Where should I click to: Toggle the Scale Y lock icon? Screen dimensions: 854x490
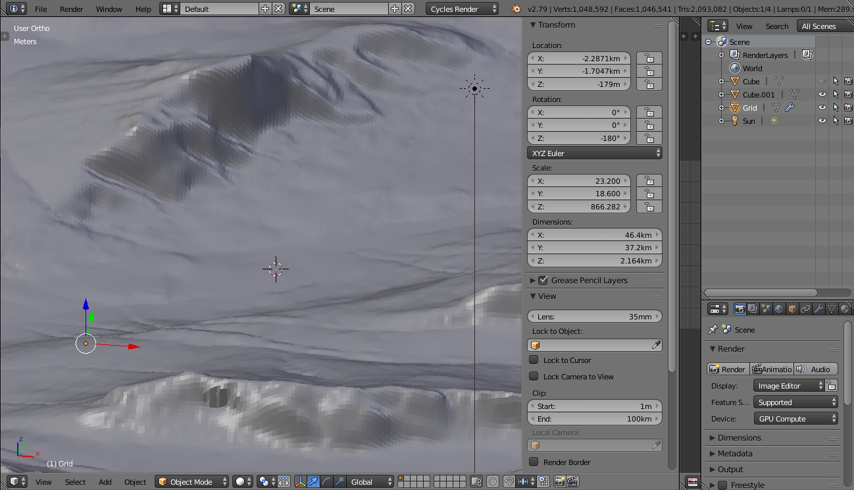649,194
